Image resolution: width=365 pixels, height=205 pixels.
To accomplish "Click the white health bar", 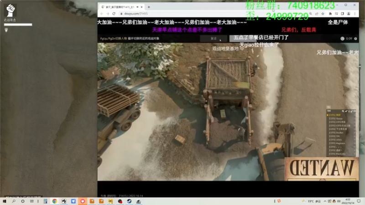I will pyautogui.click(x=18, y=25).
